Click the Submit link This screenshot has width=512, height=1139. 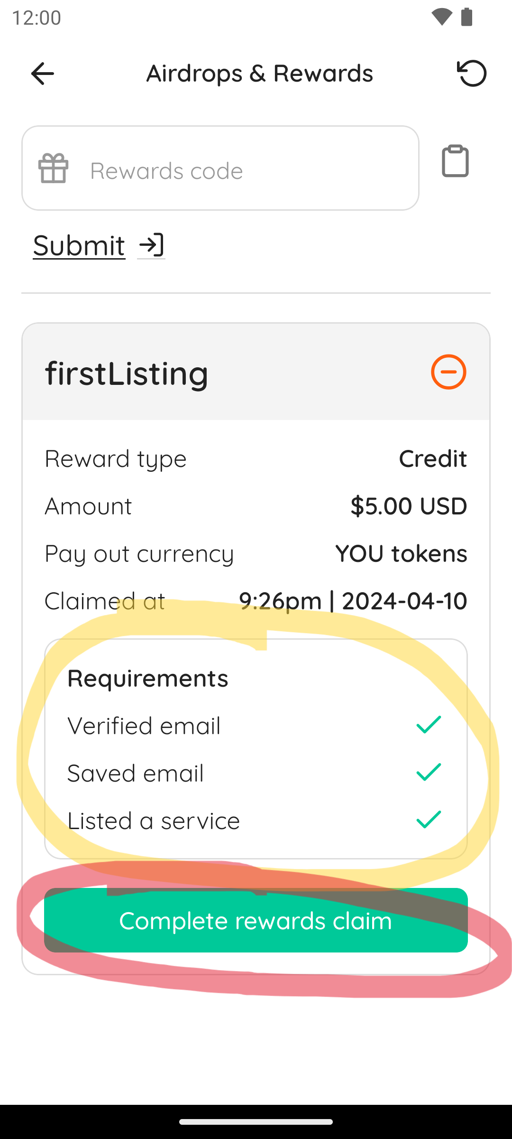coord(79,245)
